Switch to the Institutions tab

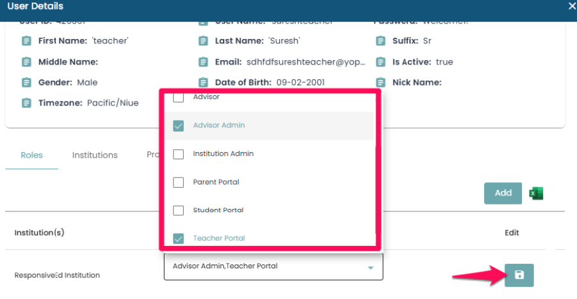click(x=95, y=155)
